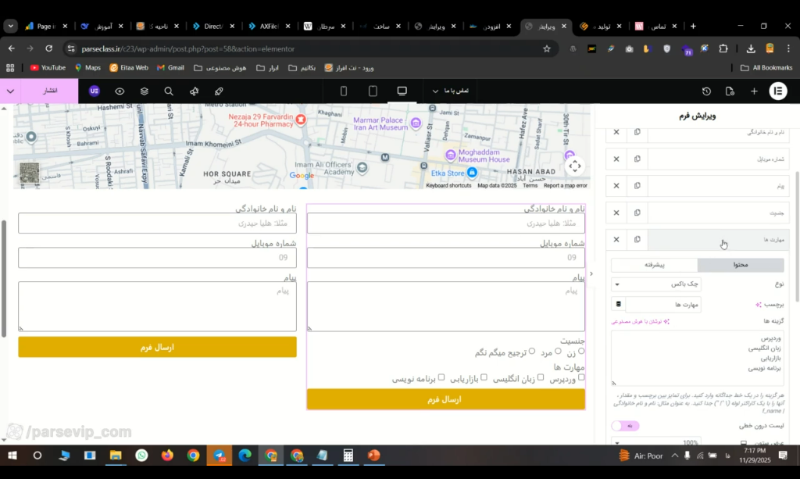Open Chrome extensions puzzle icon
The image size is (800, 479).
(x=723, y=49)
